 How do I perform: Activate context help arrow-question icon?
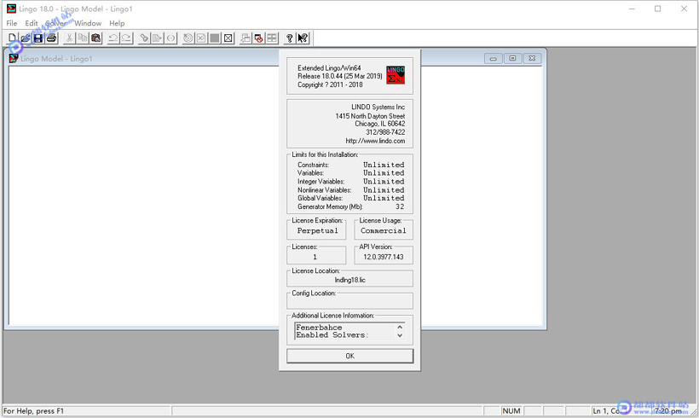coord(303,38)
